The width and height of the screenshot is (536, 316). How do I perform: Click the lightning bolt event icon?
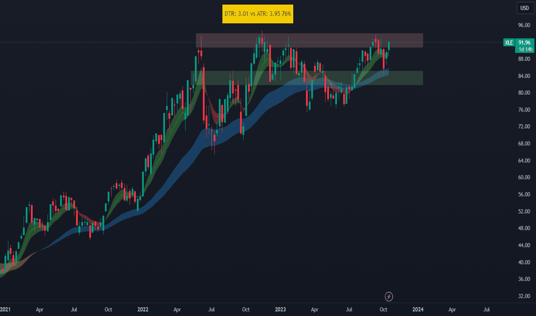click(x=389, y=296)
